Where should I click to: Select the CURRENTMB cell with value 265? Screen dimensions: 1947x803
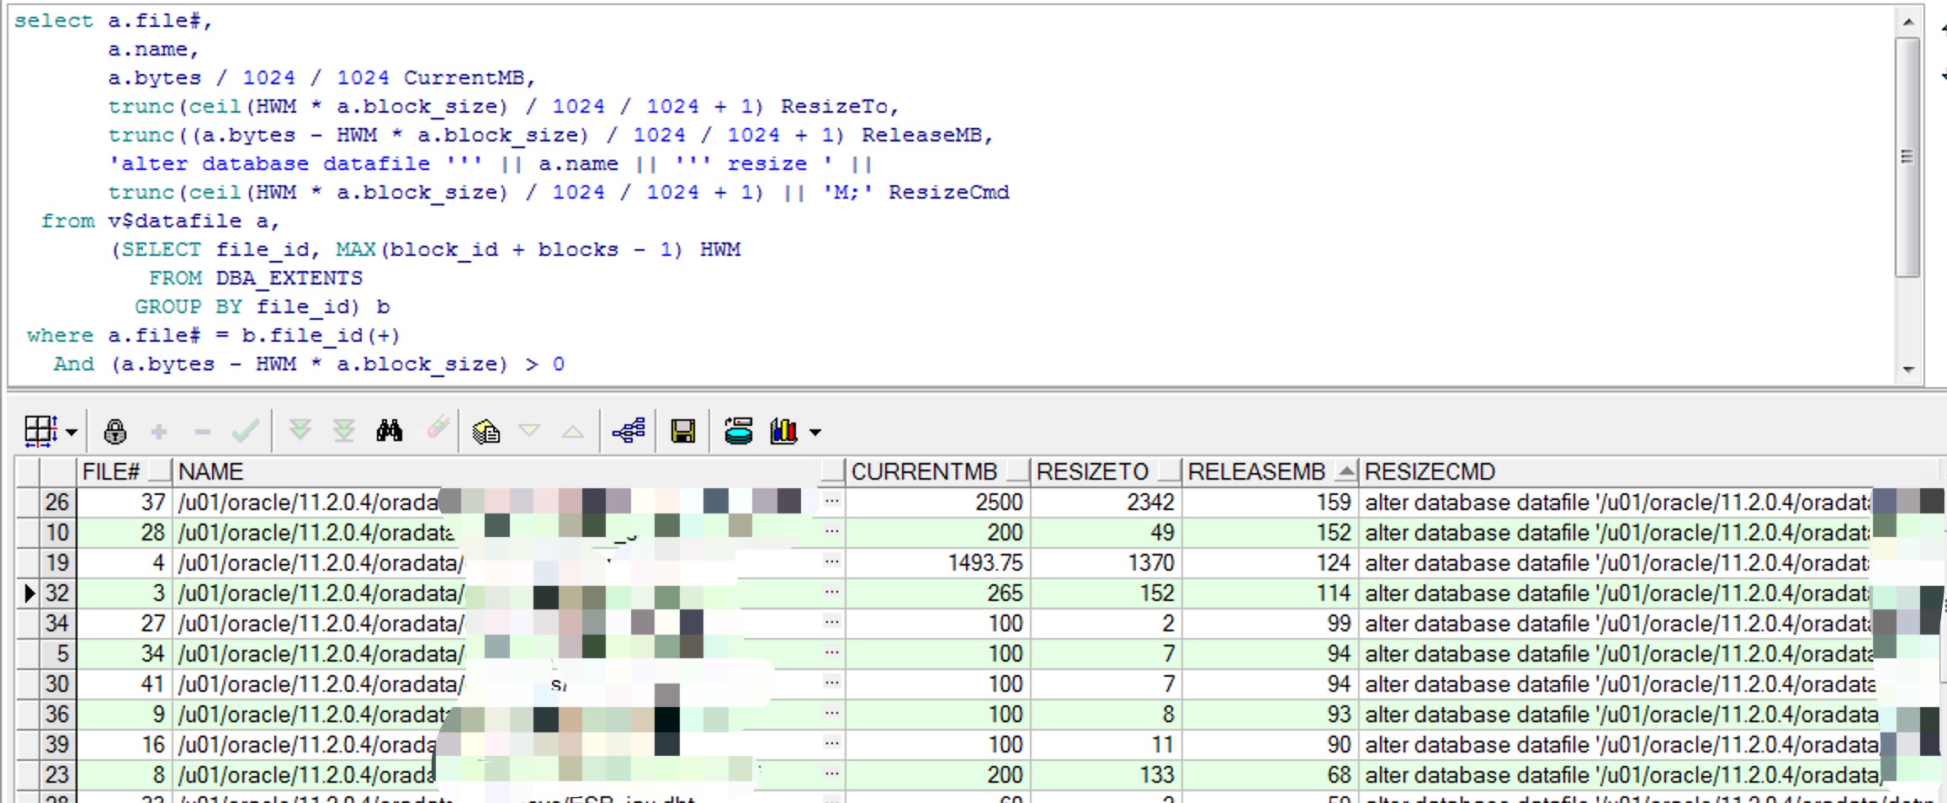(938, 593)
